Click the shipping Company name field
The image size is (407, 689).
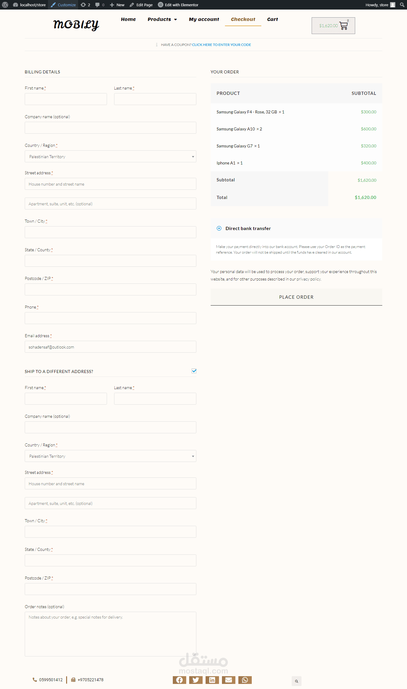pos(111,427)
